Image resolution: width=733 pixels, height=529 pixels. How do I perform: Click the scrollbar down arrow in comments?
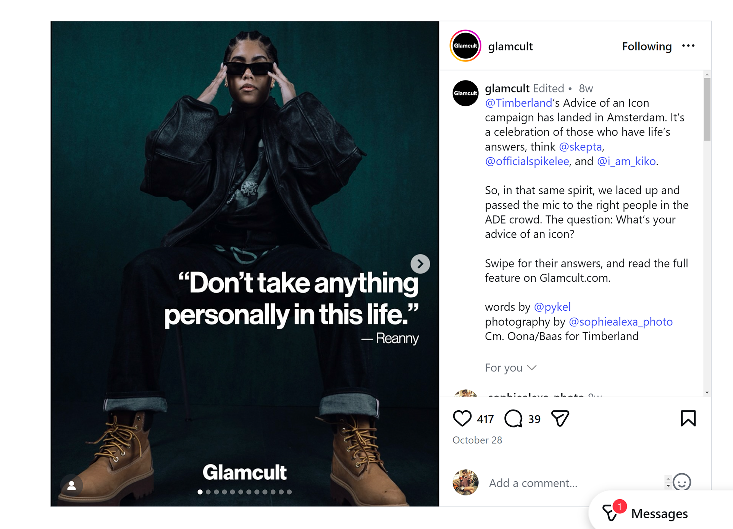707,392
